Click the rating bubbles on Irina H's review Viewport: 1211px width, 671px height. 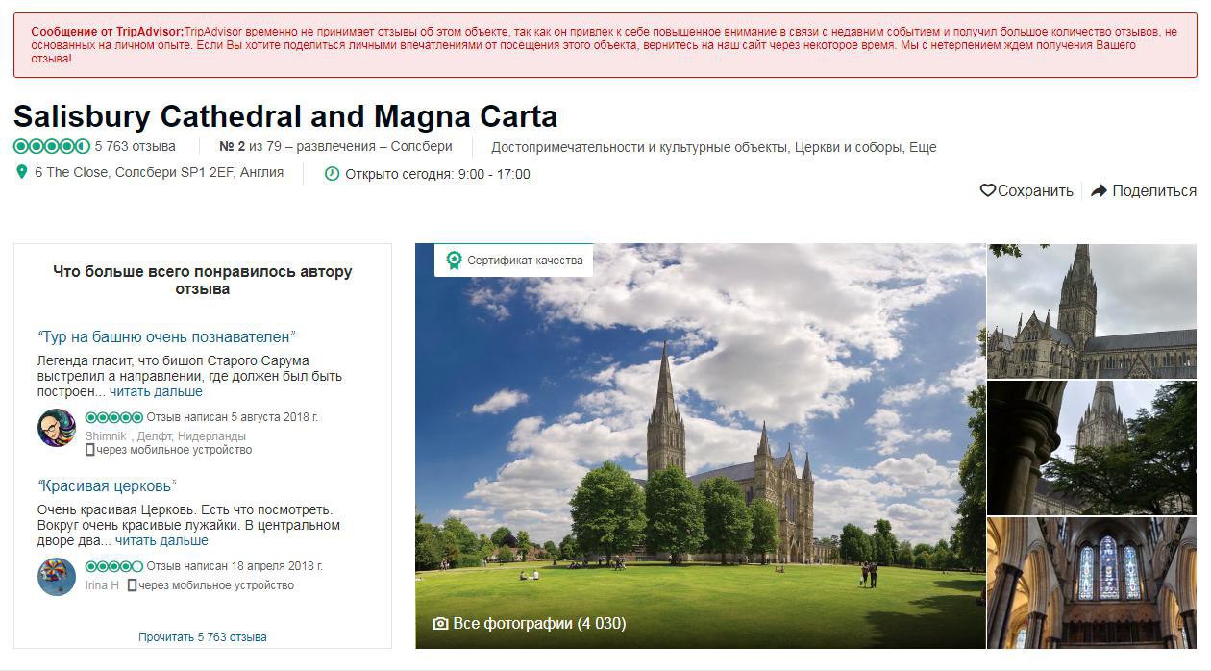coord(114,566)
